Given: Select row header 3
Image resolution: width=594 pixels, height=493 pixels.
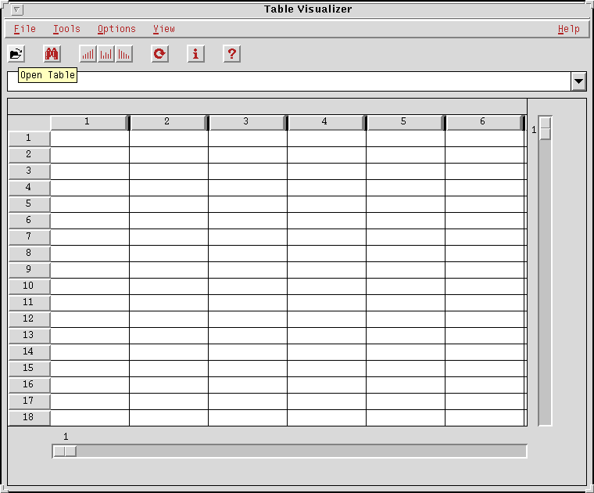Looking at the screenshot, I should click(29, 171).
